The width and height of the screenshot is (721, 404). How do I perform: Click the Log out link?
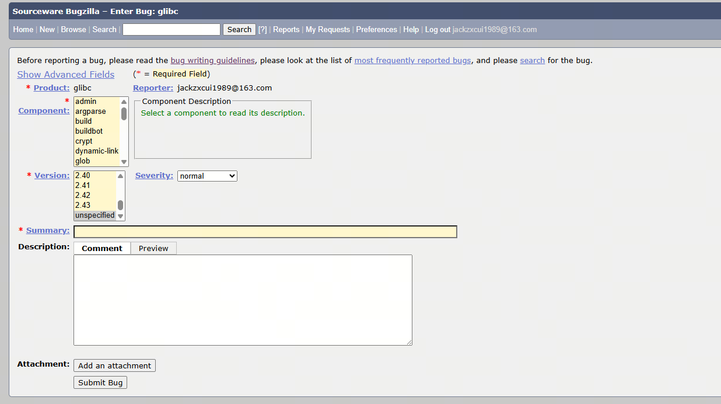(437, 30)
